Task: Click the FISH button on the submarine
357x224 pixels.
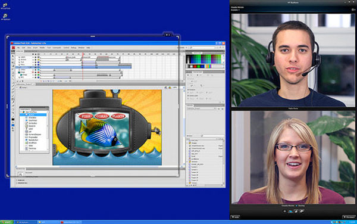Action: [85, 116]
